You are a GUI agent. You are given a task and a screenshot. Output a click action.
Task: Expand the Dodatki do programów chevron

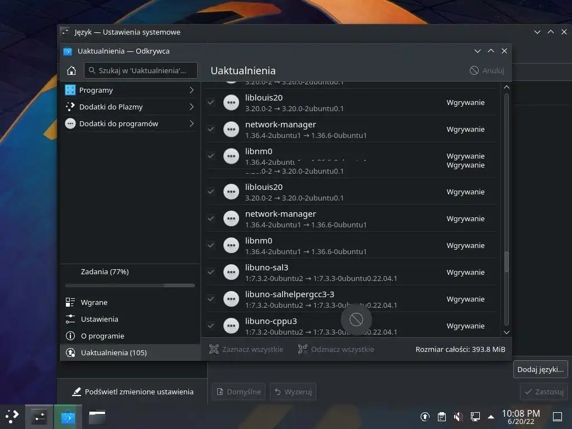(x=192, y=123)
